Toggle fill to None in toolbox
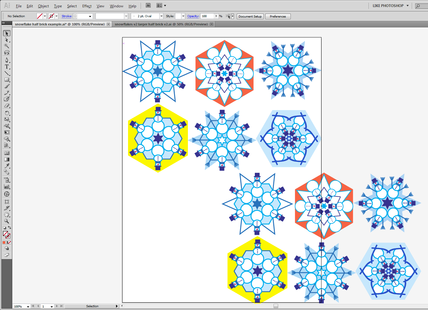Screen dimensions: 428x310 pos(10,242)
